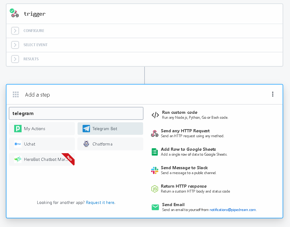Click the trigger webhook icon

pyautogui.click(x=14, y=13)
